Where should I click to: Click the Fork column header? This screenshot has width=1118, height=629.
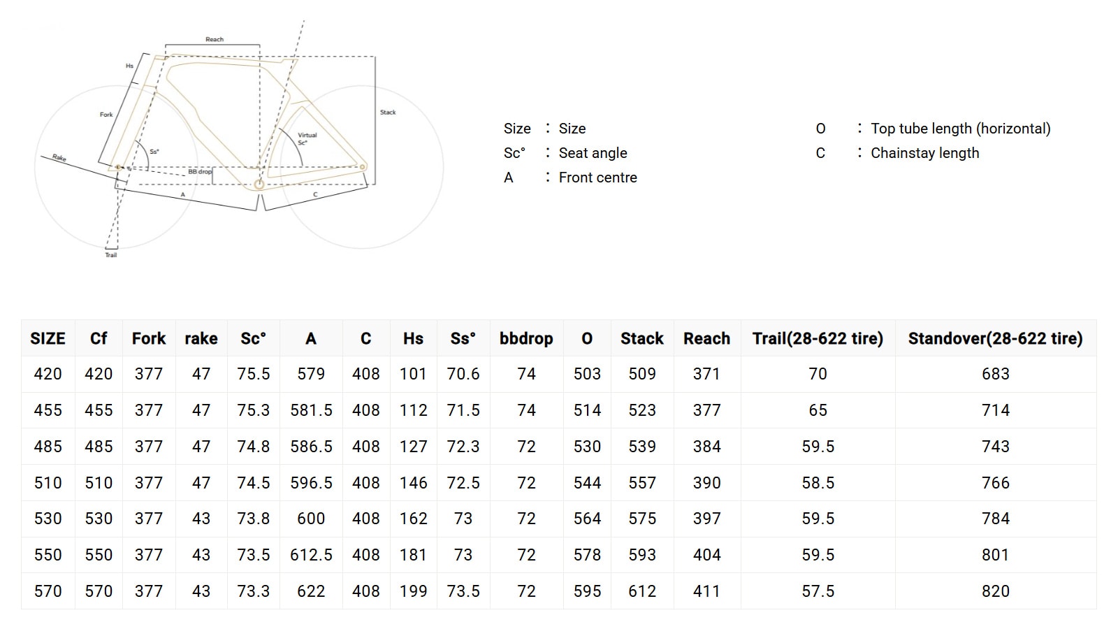click(x=149, y=338)
